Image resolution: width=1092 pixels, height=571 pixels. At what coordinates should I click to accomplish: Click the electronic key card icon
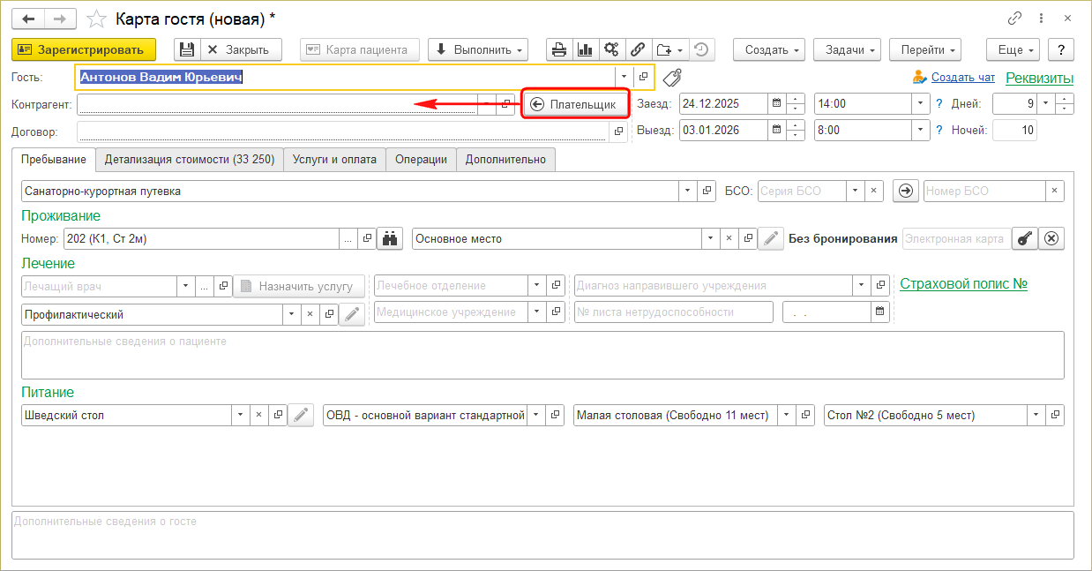pyautogui.click(x=1024, y=238)
